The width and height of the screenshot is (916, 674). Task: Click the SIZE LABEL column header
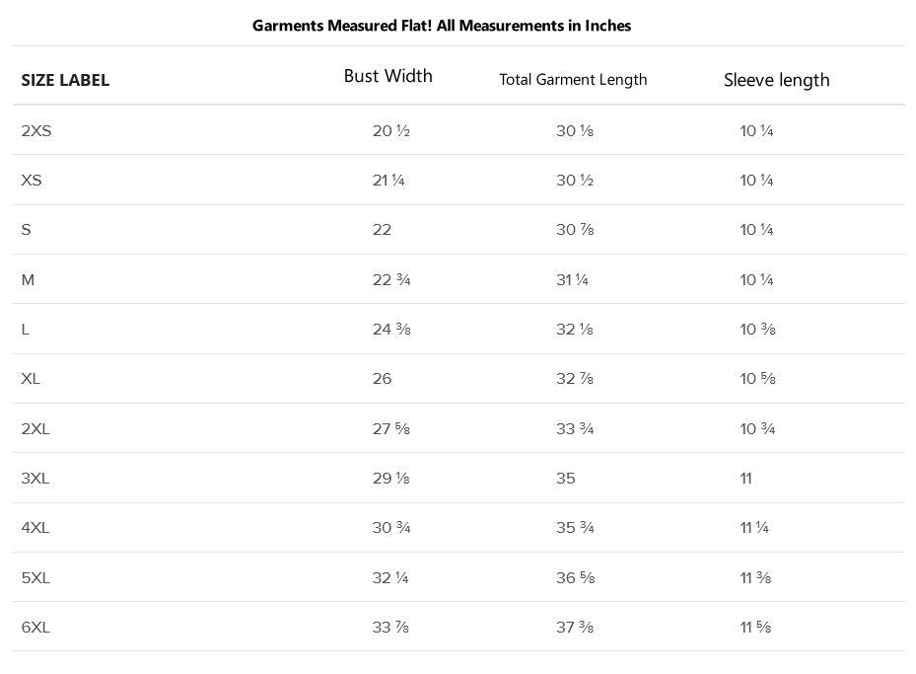65,80
